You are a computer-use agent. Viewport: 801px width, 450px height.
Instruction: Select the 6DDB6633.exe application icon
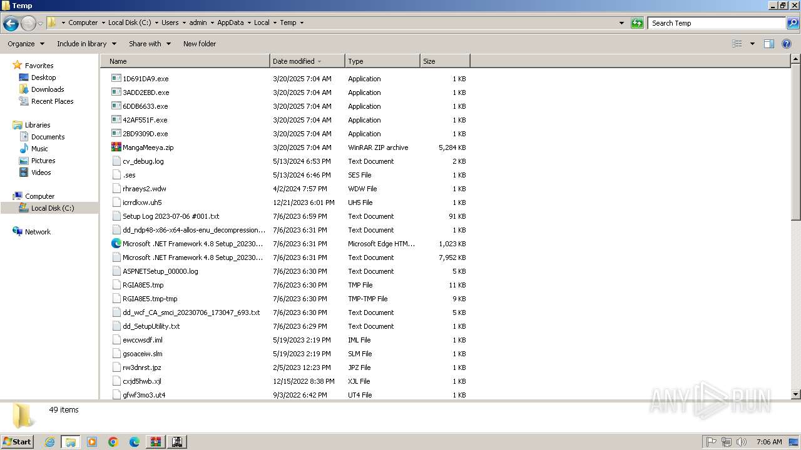(116, 106)
